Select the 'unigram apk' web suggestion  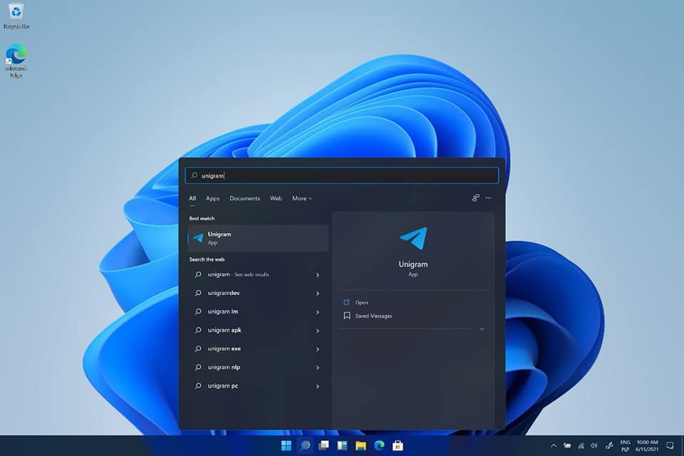click(x=258, y=330)
